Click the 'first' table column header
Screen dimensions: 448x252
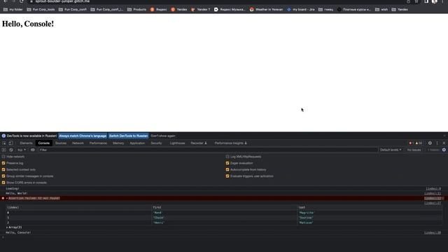point(224,207)
